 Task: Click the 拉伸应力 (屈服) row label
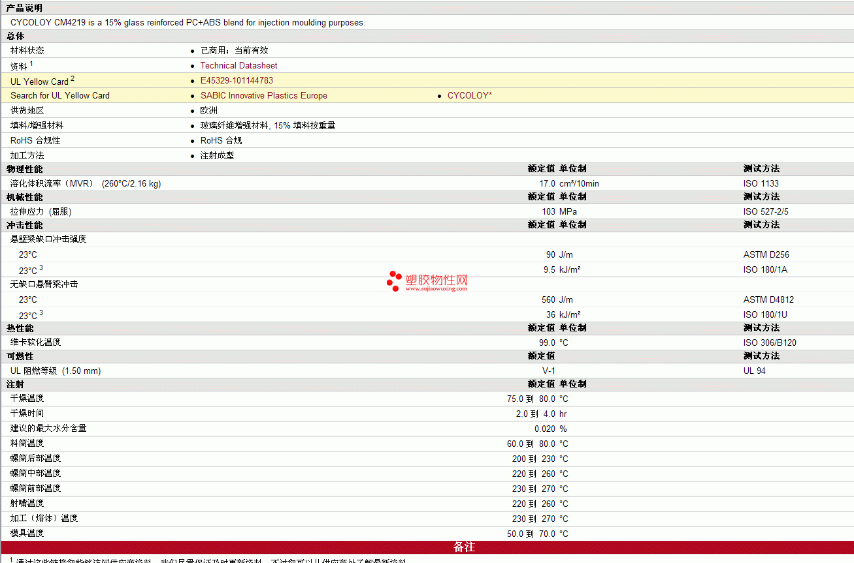coord(41,211)
